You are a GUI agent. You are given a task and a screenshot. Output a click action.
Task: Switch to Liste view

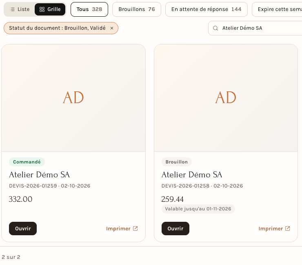click(x=20, y=9)
